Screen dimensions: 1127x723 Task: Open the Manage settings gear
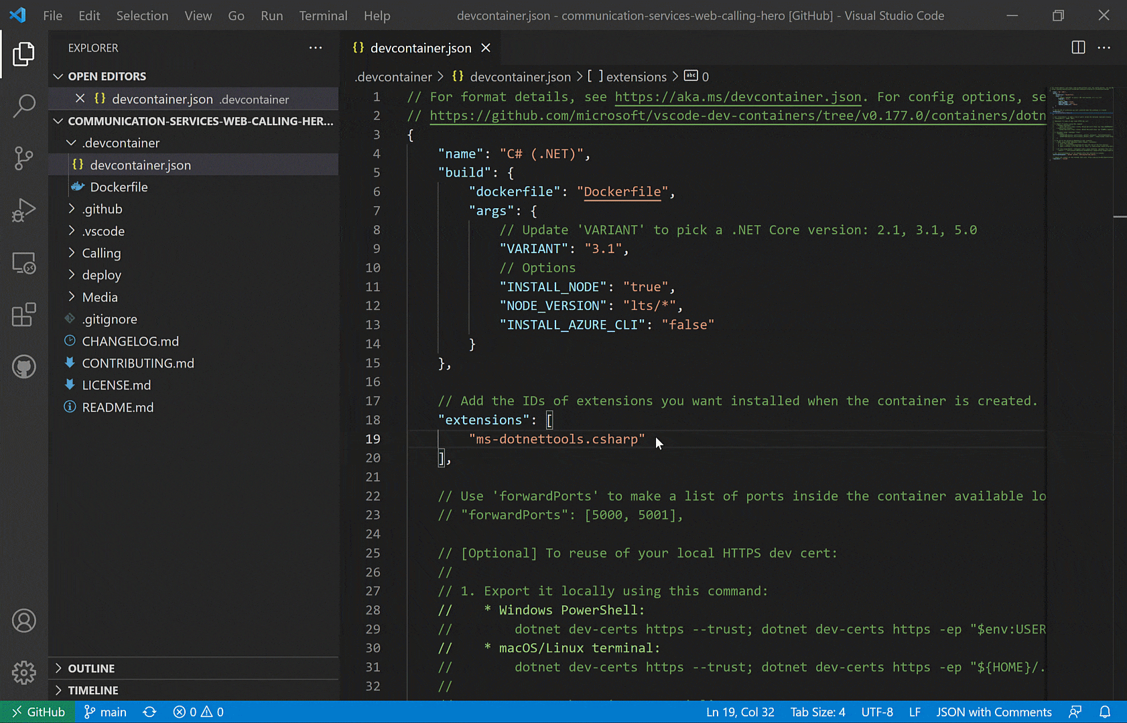24,673
